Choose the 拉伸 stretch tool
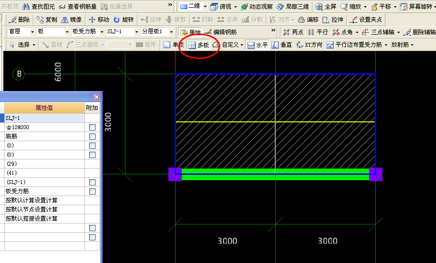Image resolution: width=436 pixels, height=263 pixels. pyautogui.click(x=333, y=20)
